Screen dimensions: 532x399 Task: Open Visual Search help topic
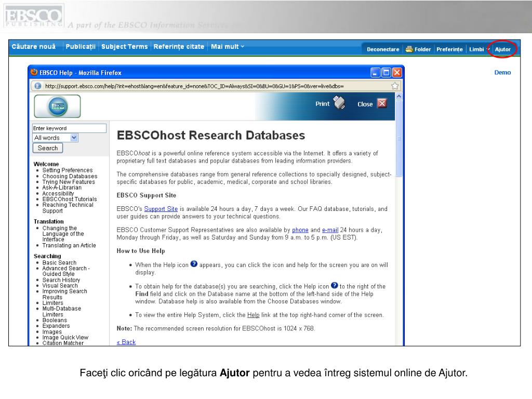(x=60, y=286)
